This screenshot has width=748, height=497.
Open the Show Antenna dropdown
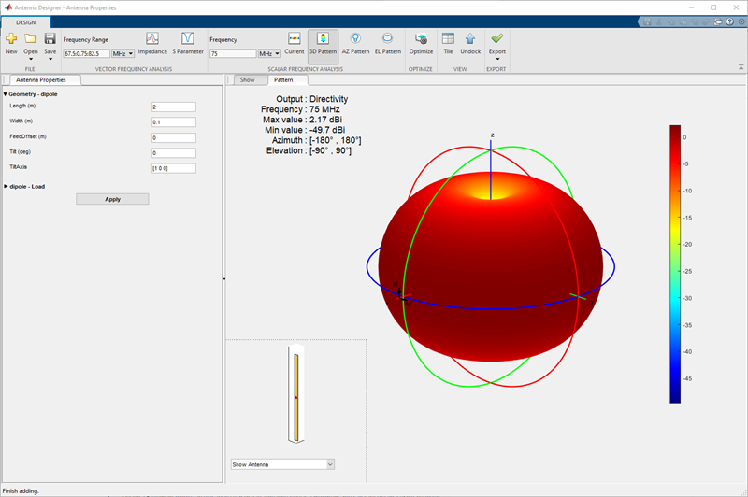pos(282,463)
